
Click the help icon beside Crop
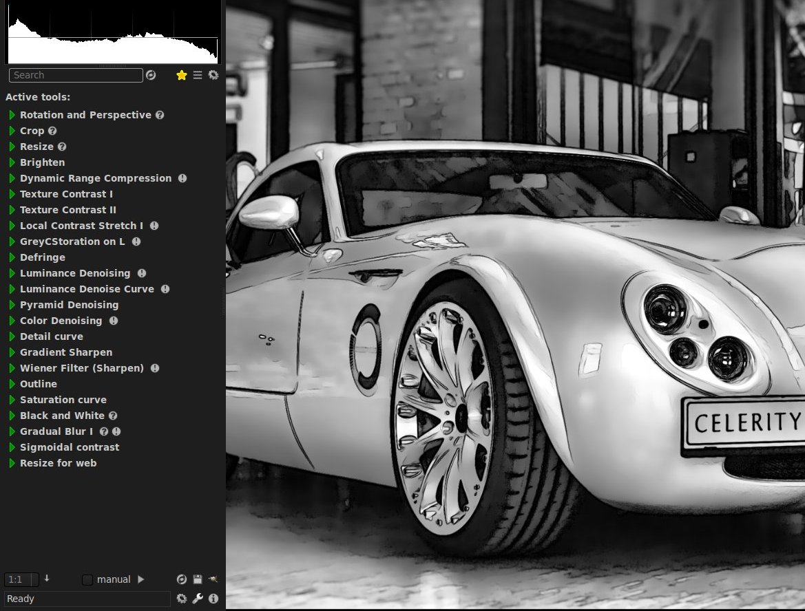click(x=52, y=131)
